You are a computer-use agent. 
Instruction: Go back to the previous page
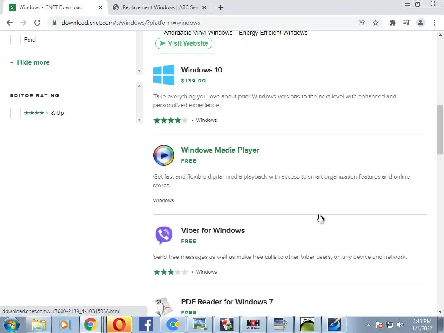click(x=10, y=23)
